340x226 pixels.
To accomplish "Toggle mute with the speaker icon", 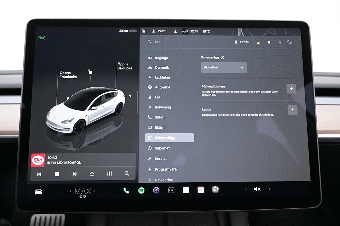I will tap(257, 189).
